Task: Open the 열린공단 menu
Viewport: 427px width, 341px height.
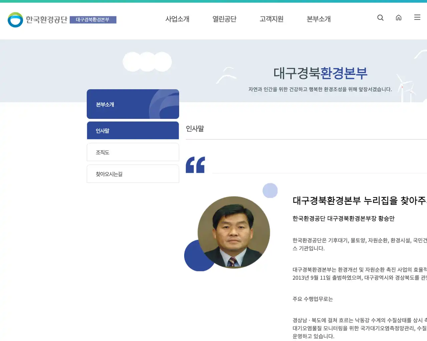Action: point(225,19)
